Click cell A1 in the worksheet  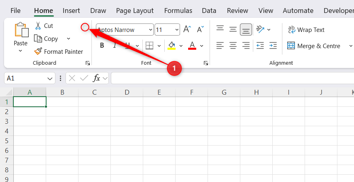(30, 102)
